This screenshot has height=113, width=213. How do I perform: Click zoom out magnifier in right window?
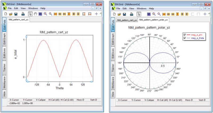[x=159, y=14]
